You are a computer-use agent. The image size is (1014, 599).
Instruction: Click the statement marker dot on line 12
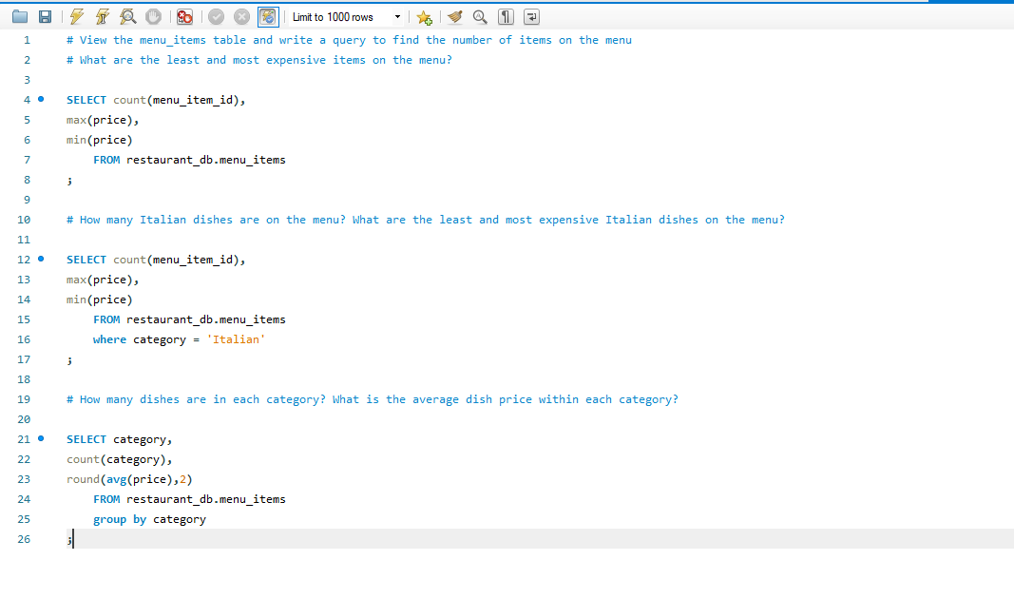[x=41, y=260]
